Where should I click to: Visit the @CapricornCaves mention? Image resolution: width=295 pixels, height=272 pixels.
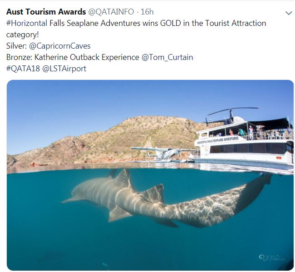(60, 46)
